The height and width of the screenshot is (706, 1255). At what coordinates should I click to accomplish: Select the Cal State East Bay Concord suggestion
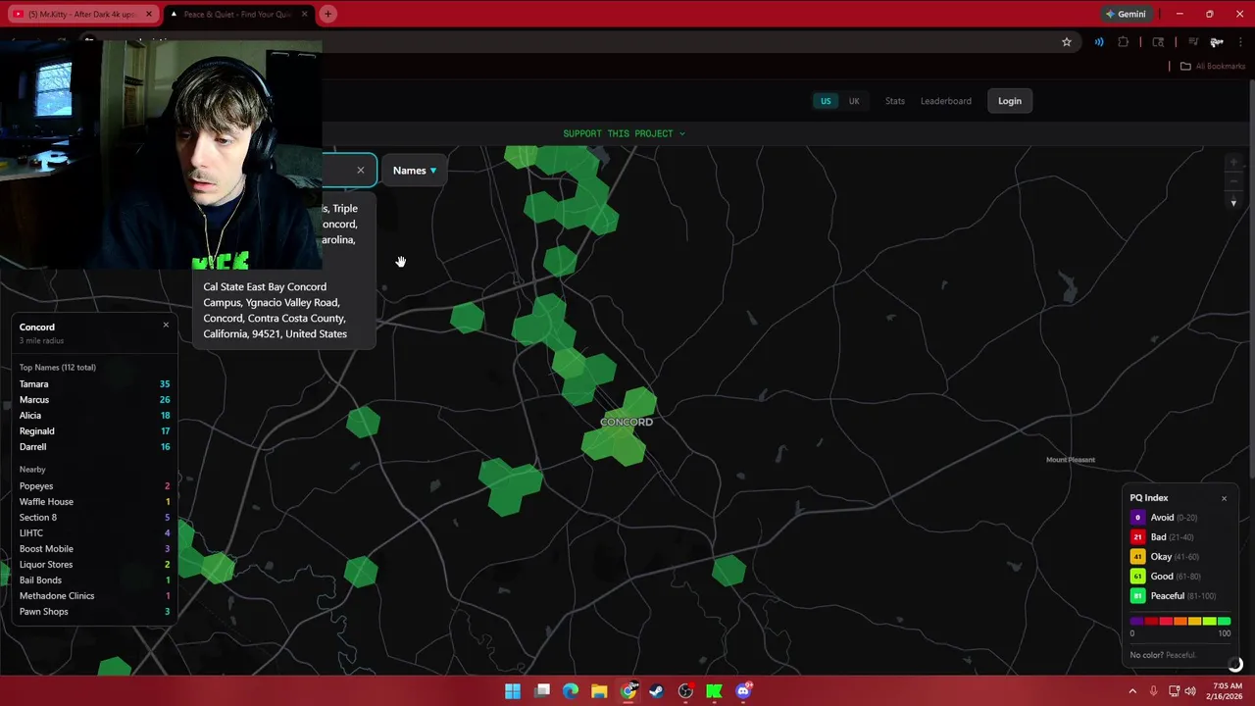coord(284,310)
